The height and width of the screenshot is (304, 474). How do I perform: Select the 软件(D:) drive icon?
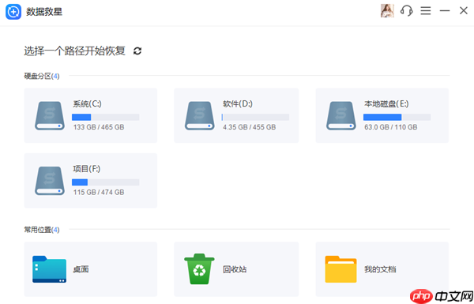[200, 116]
